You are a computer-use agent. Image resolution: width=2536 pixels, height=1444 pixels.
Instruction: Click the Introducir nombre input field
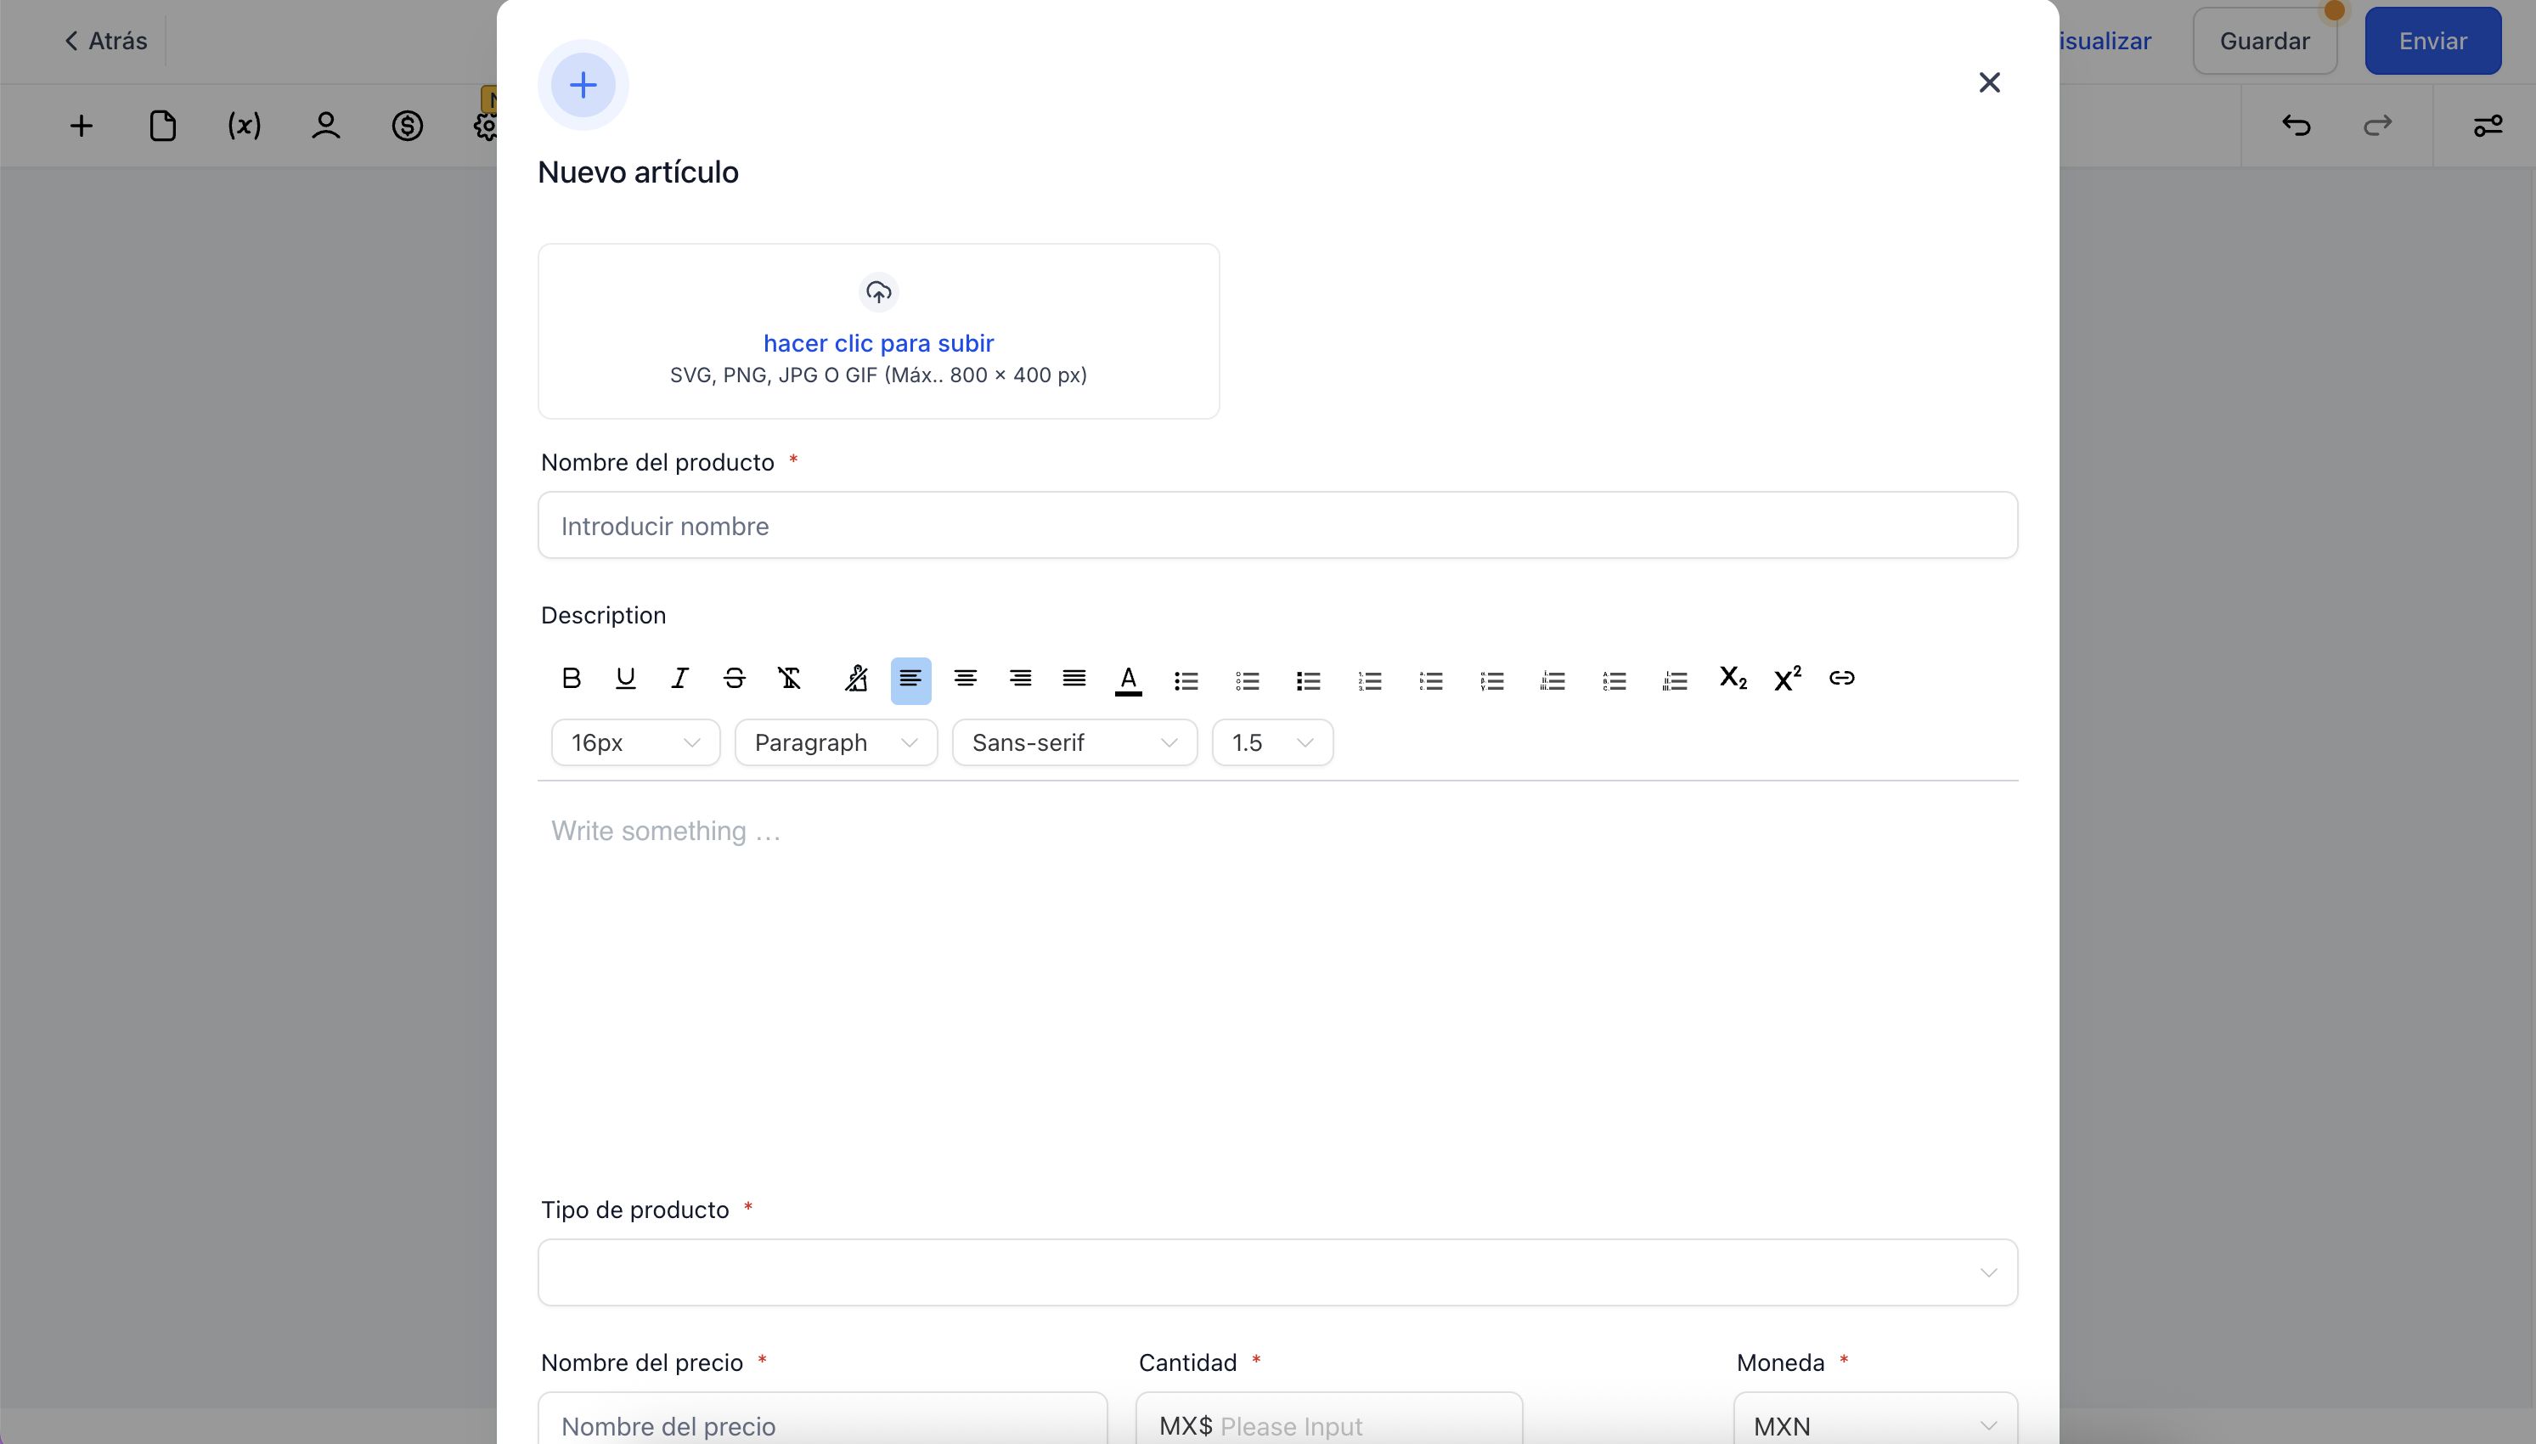tap(1277, 526)
